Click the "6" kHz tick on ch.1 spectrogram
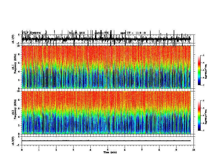218x168 pixels. 19,63
